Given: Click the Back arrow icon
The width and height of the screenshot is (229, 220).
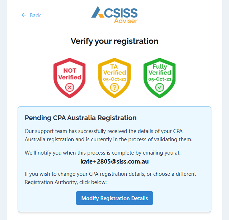Looking at the screenshot, I should point(24,15).
